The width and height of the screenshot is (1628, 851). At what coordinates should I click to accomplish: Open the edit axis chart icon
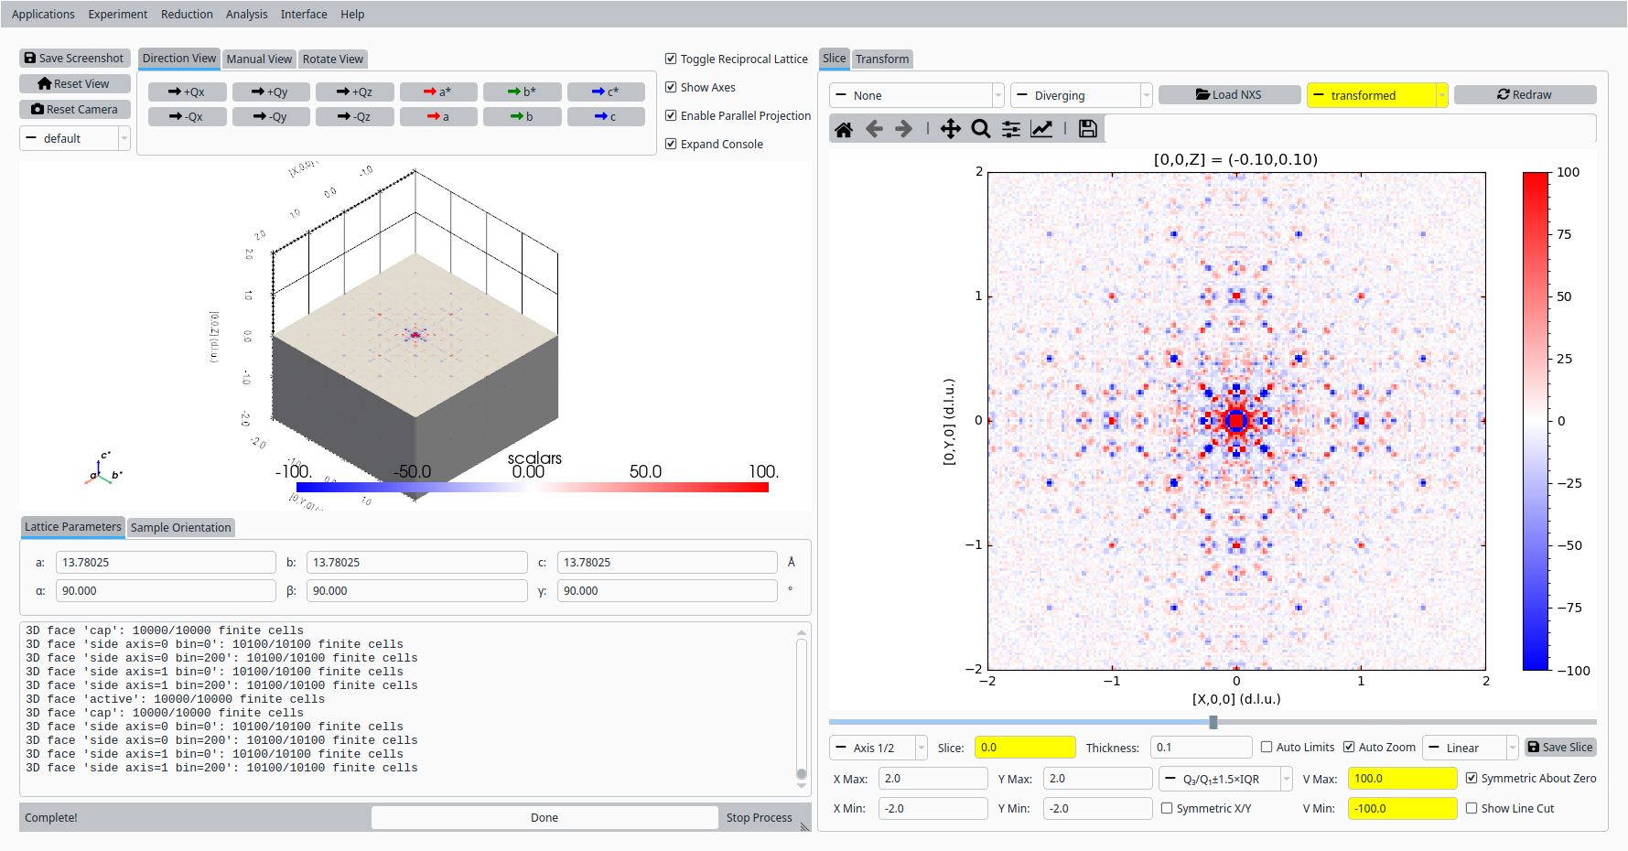[1041, 129]
